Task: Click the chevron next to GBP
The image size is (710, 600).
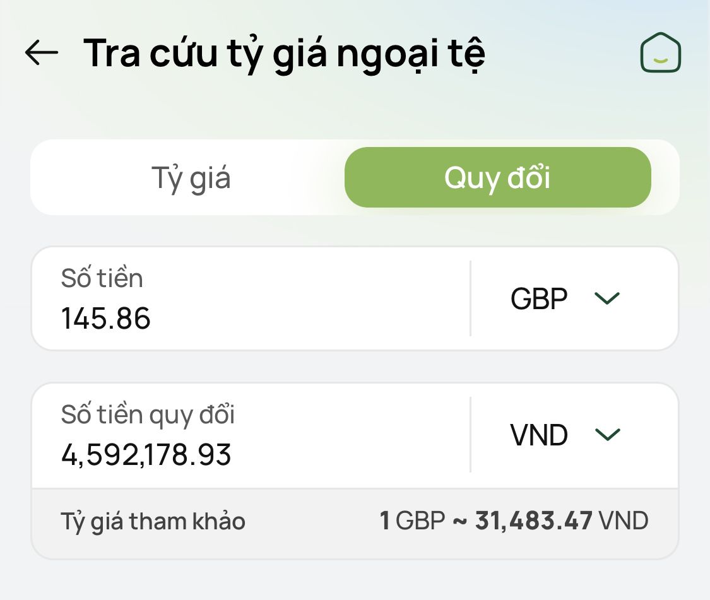Action: click(608, 298)
